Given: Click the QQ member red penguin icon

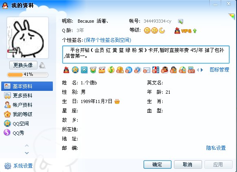Looking at the screenshot, I should click(66, 70).
